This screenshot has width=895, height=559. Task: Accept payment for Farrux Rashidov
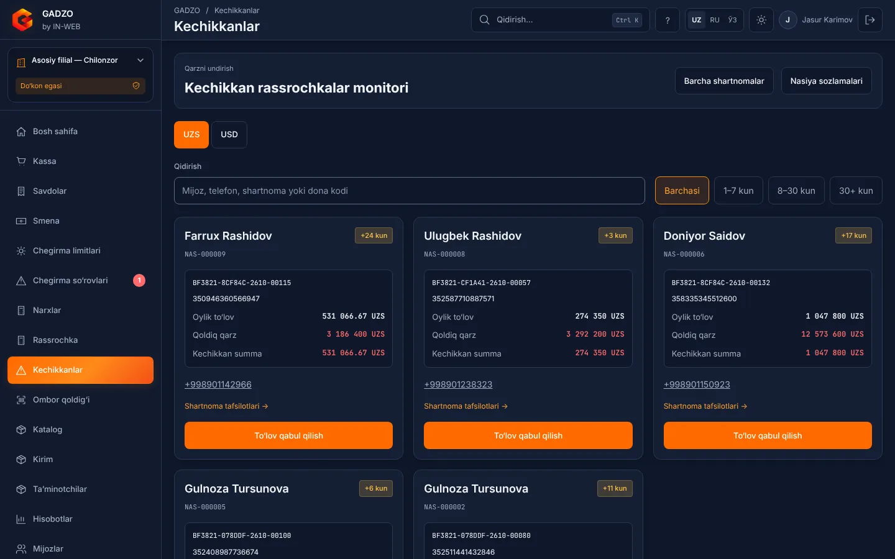tap(288, 435)
